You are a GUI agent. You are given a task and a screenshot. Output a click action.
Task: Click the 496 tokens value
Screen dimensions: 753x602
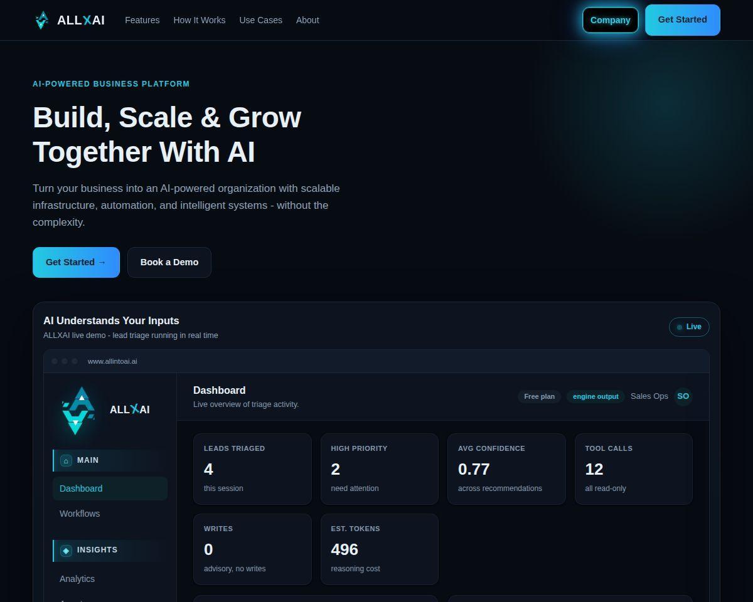(x=344, y=549)
